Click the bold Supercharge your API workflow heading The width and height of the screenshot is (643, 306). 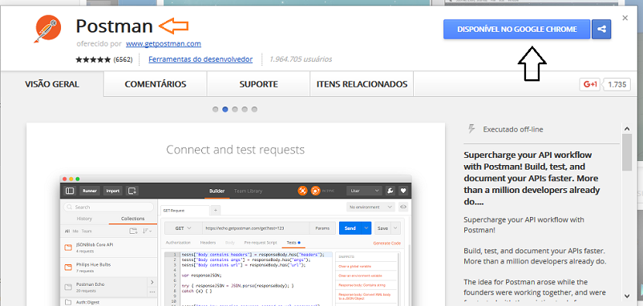click(x=532, y=179)
